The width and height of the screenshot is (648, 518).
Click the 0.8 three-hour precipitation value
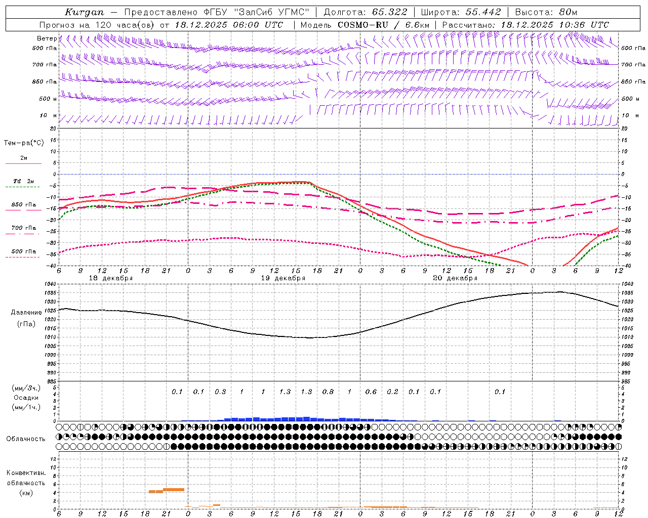pos(328,392)
